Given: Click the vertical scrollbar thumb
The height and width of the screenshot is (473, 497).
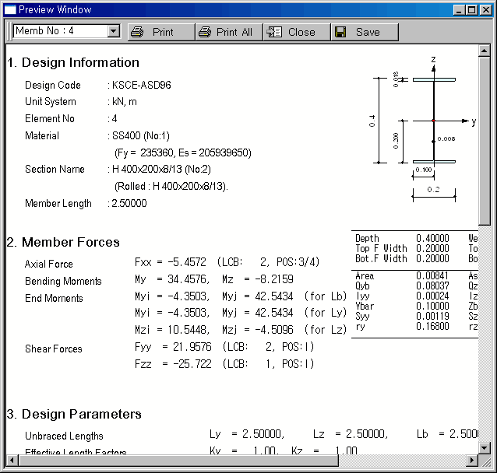Looking at the screenshot, I should click(x=485, y=141).
